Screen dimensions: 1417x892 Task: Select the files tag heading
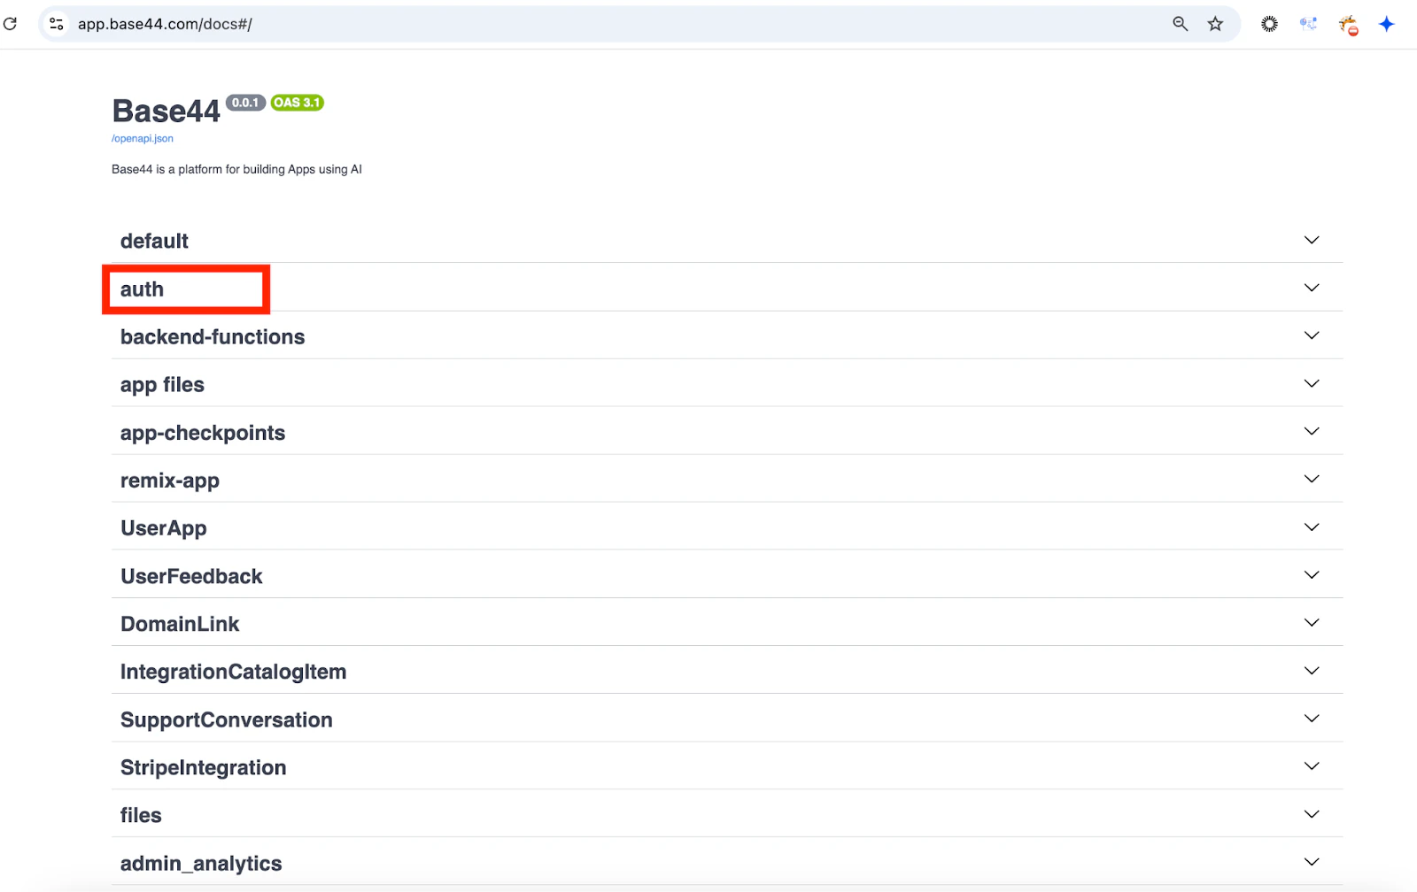pos(141,815)
